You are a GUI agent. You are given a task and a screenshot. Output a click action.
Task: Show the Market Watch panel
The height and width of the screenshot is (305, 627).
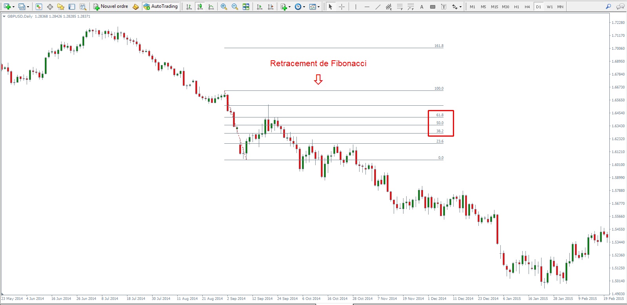click(x=39, y=7)
